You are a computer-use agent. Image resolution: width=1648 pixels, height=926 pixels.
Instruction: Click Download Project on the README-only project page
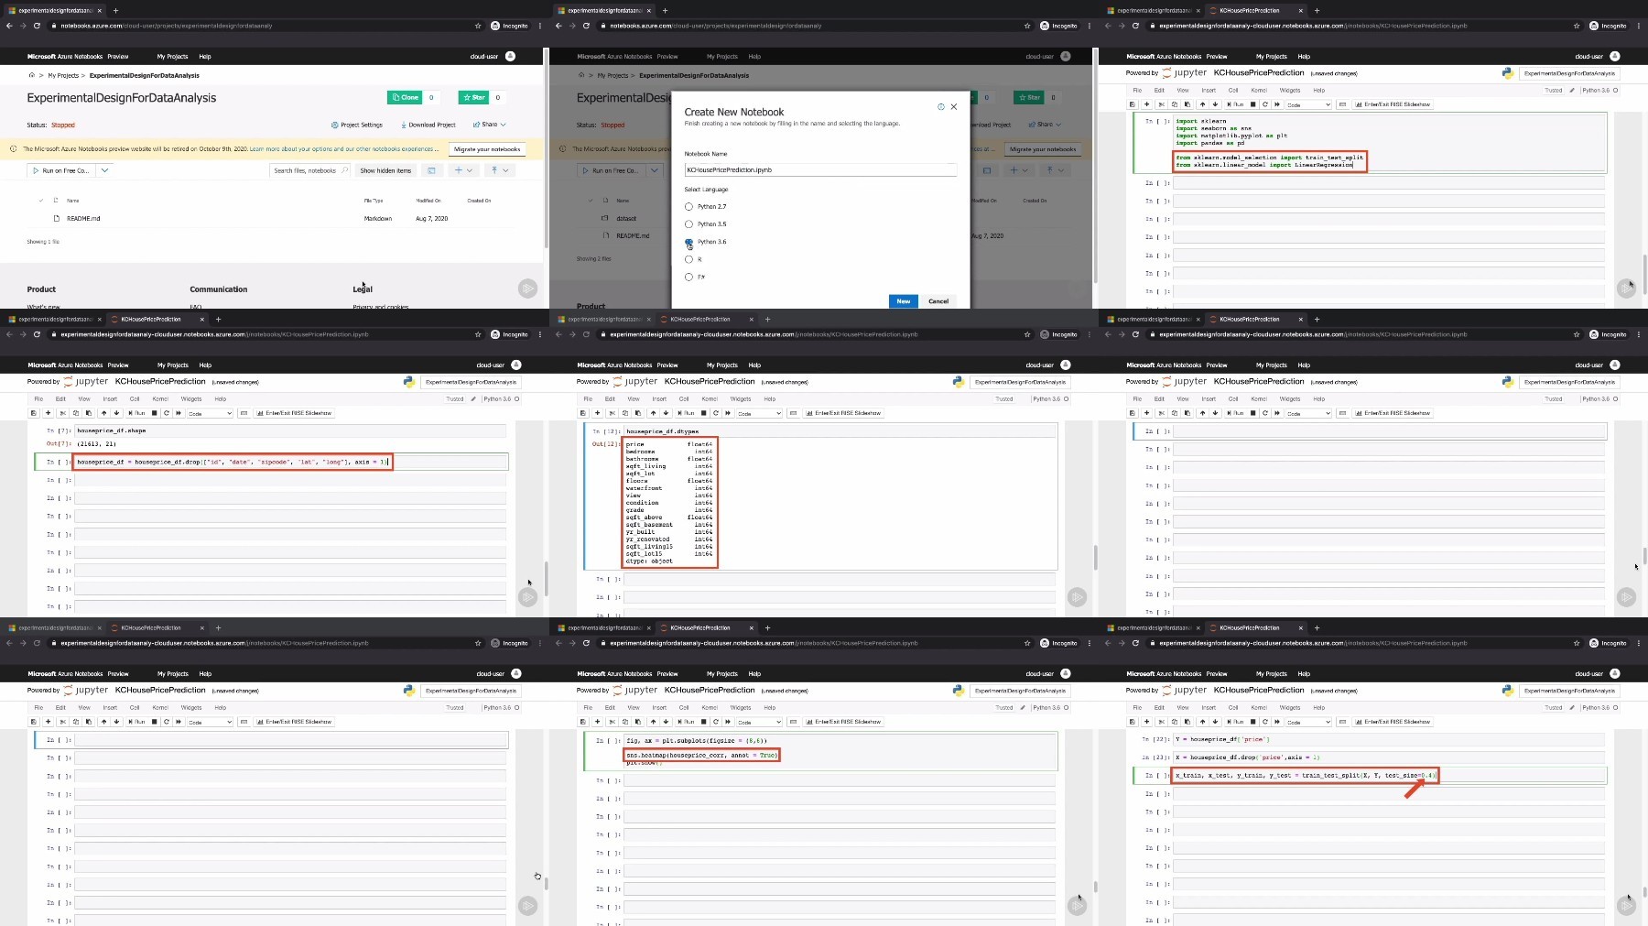click(428, 125)
